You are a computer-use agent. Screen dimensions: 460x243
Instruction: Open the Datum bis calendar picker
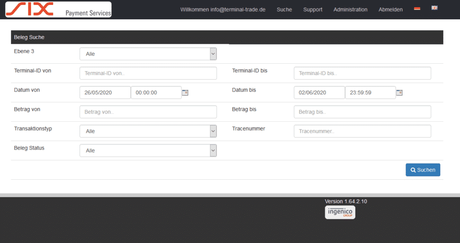[399, 93]
